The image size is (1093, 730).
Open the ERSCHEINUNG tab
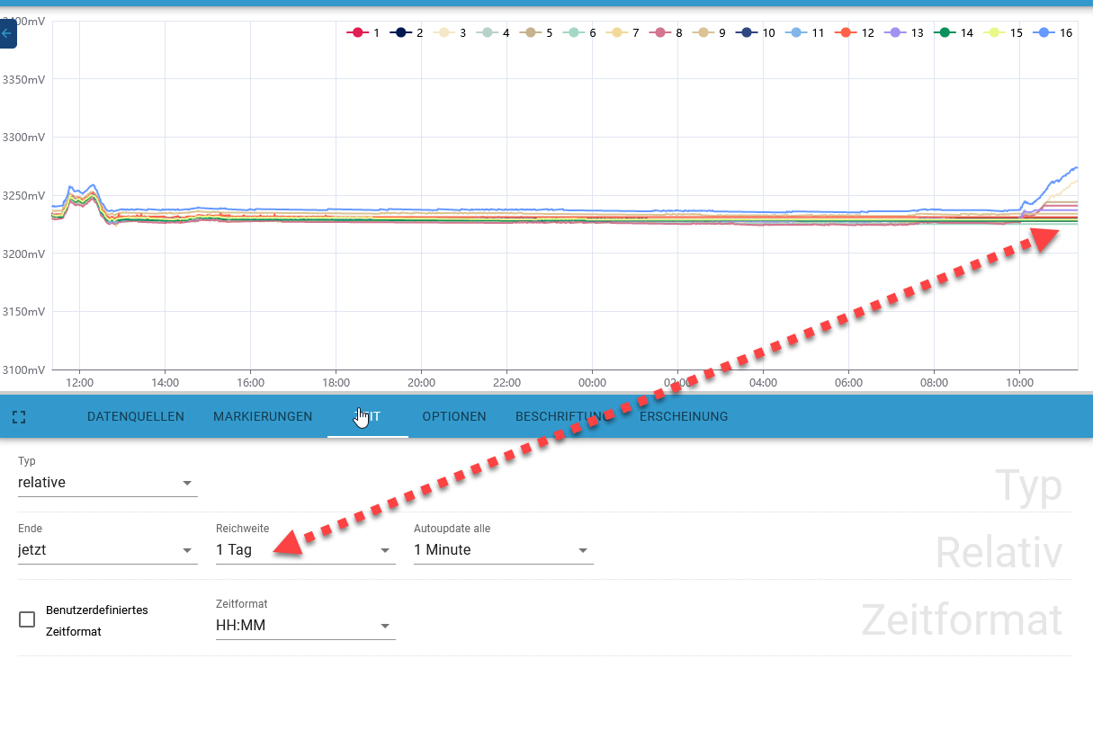[x=684, y=417]
